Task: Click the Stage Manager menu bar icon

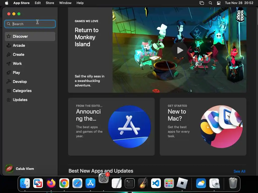Action: click(202, 3)
